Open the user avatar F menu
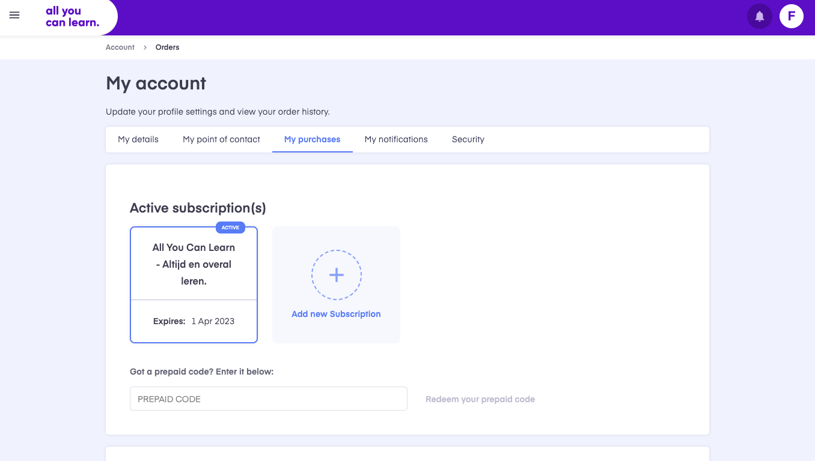815x461 pixels. tap(792, 16)
